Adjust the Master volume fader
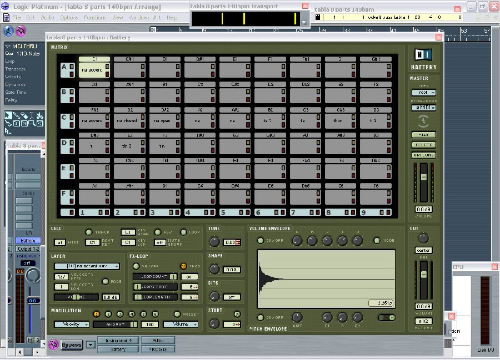Viewport: 500px width, 360px height. pos(423,177)
